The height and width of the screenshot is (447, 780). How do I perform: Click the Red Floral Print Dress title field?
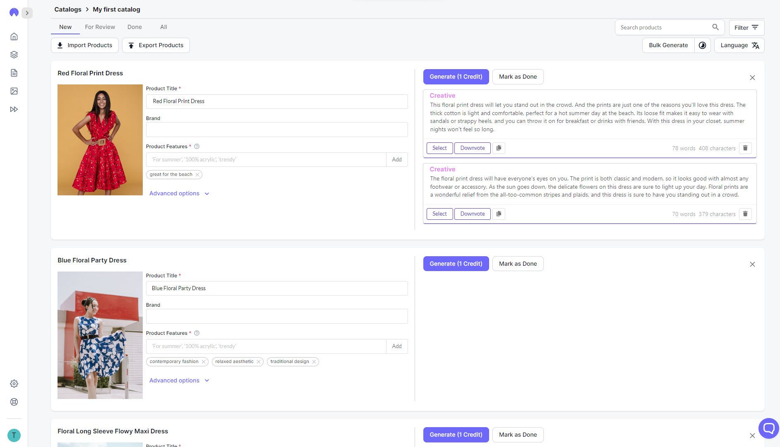pos(277,101)
